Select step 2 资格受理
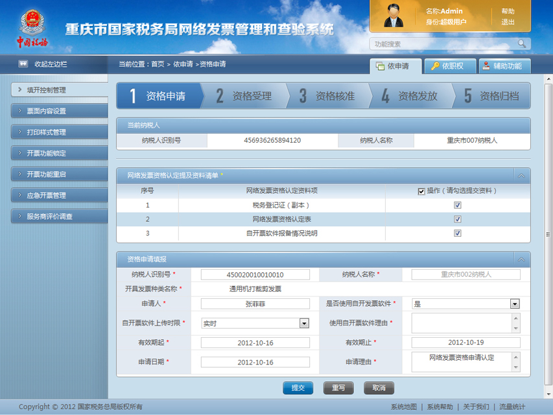The image size is (553, 415). point(244,95)
